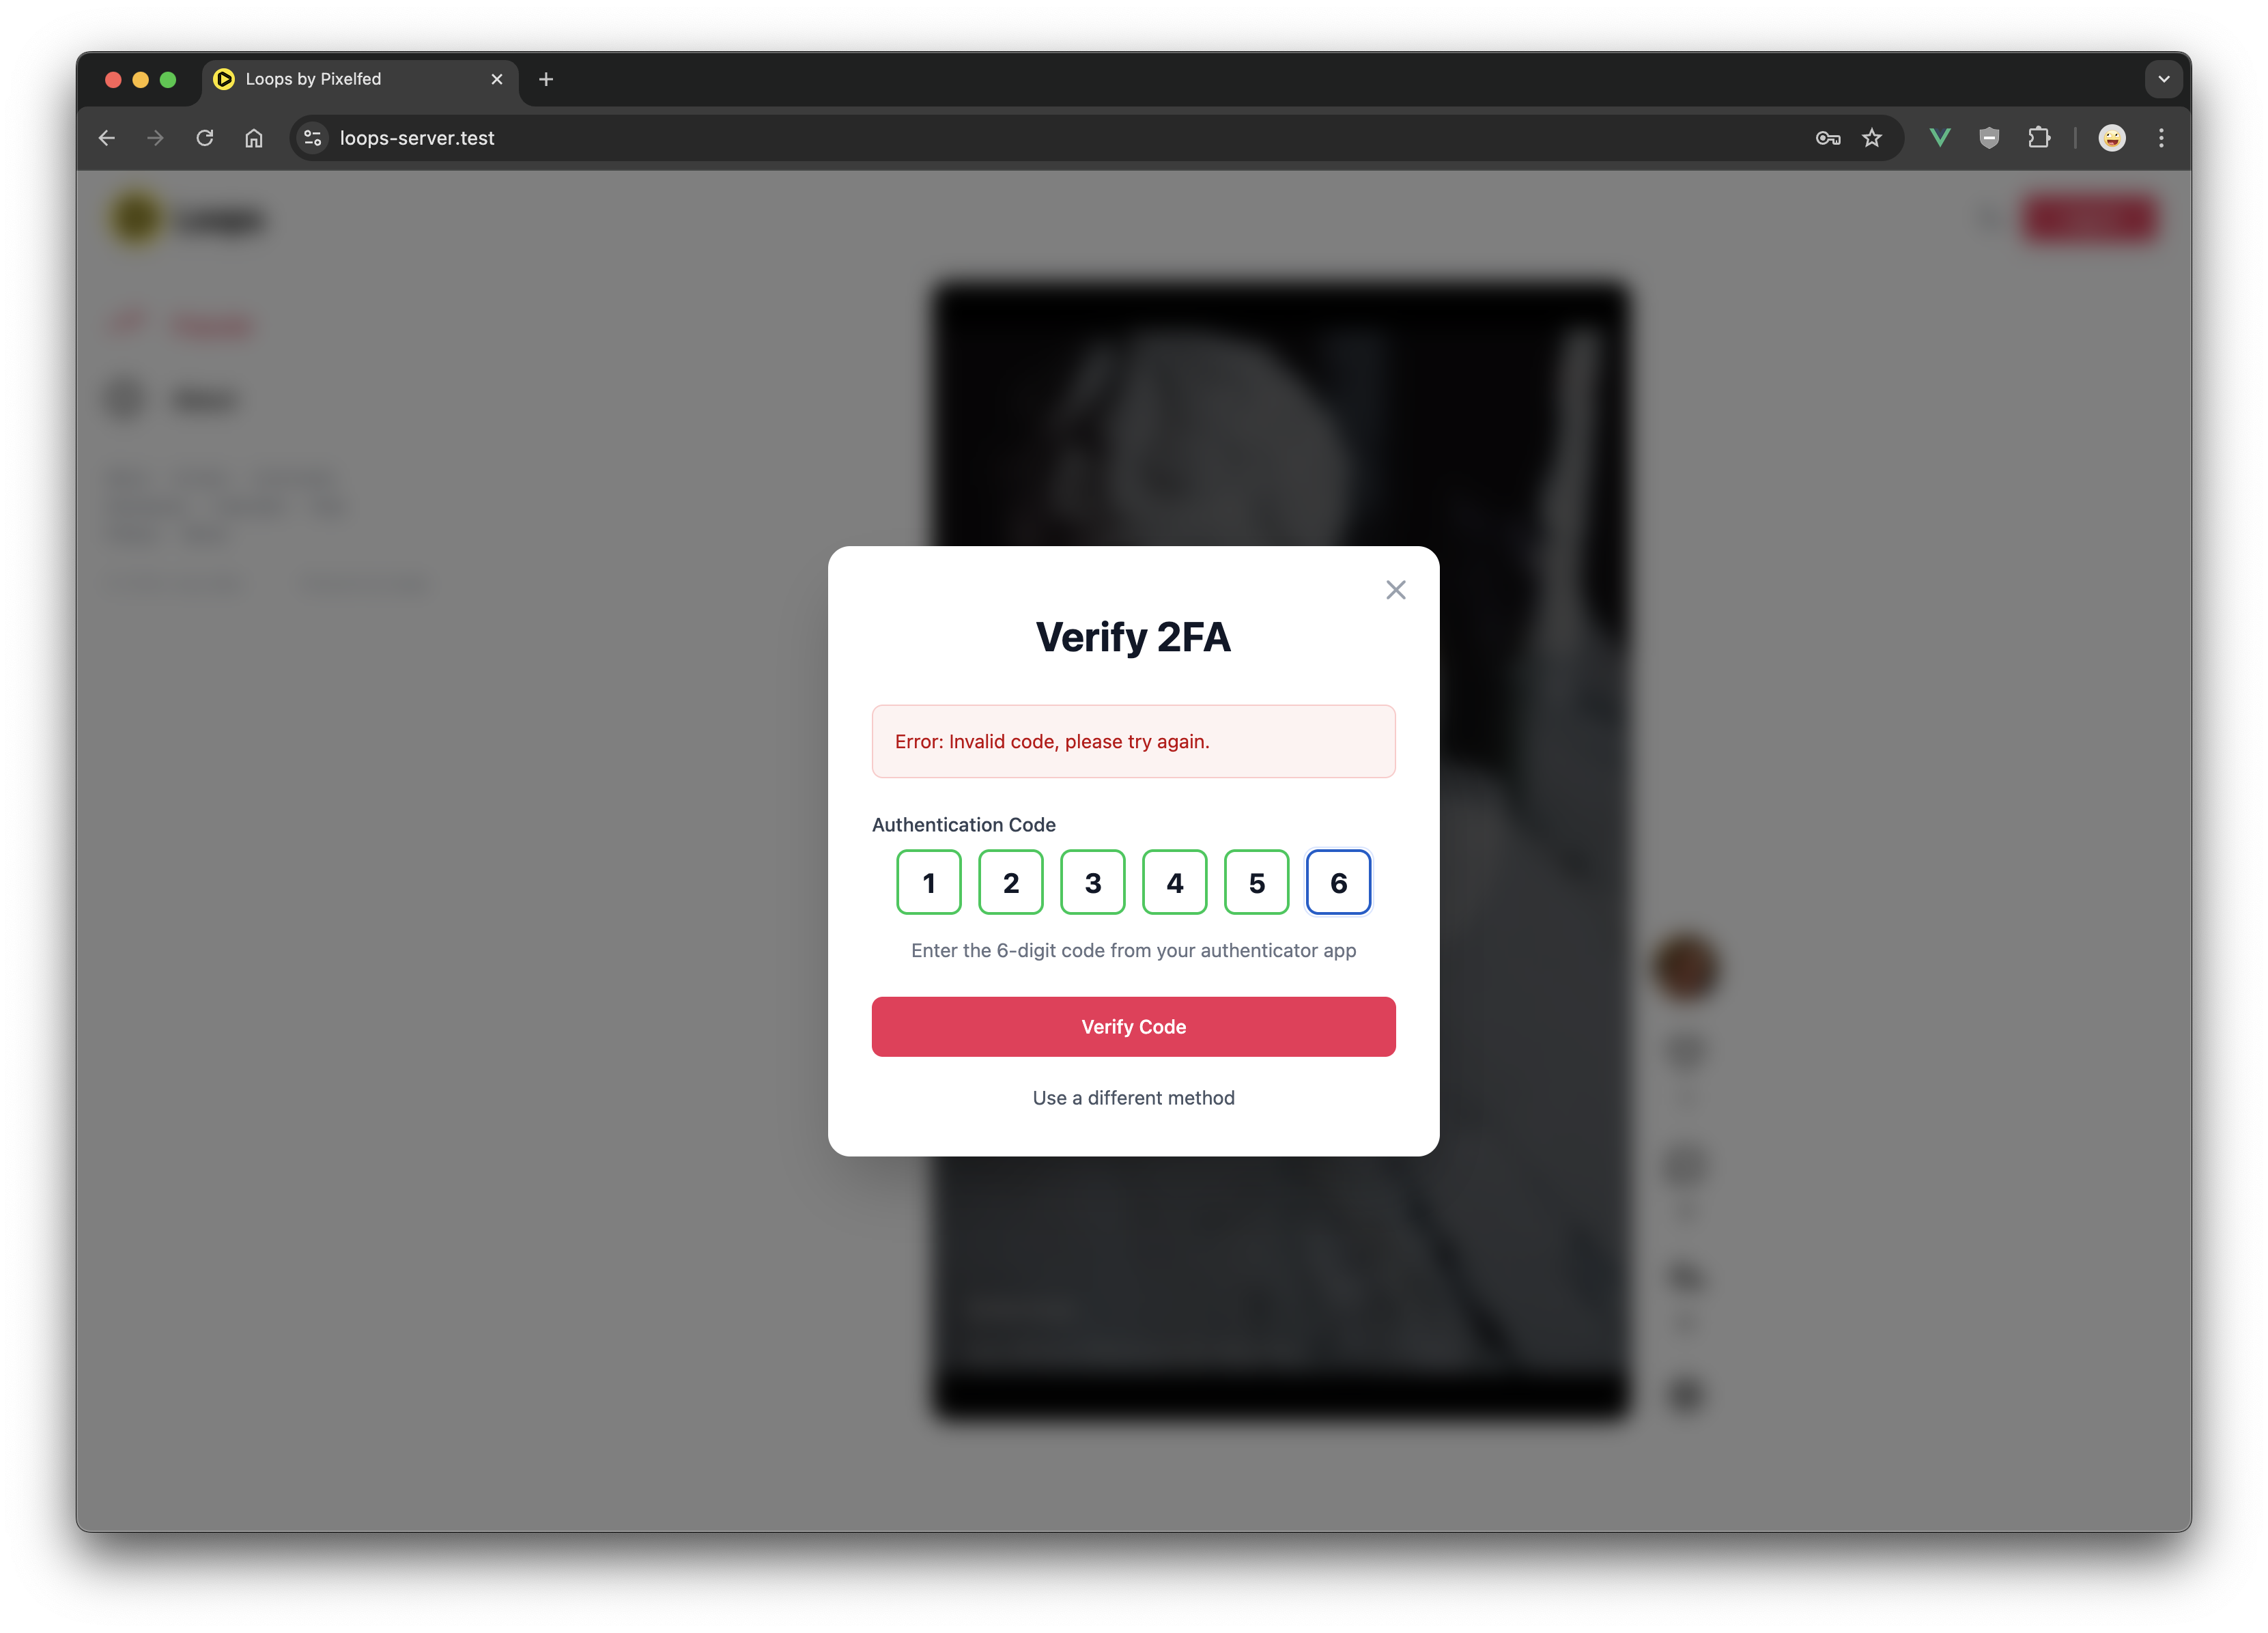Open the saved passwords key icon
Viewport: 2268px width, 1633px height.
click(x=1827, y=138)
